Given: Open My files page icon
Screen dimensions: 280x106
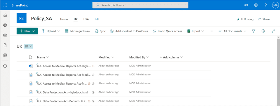Looking at the screenshot, I should pos(5,45).
